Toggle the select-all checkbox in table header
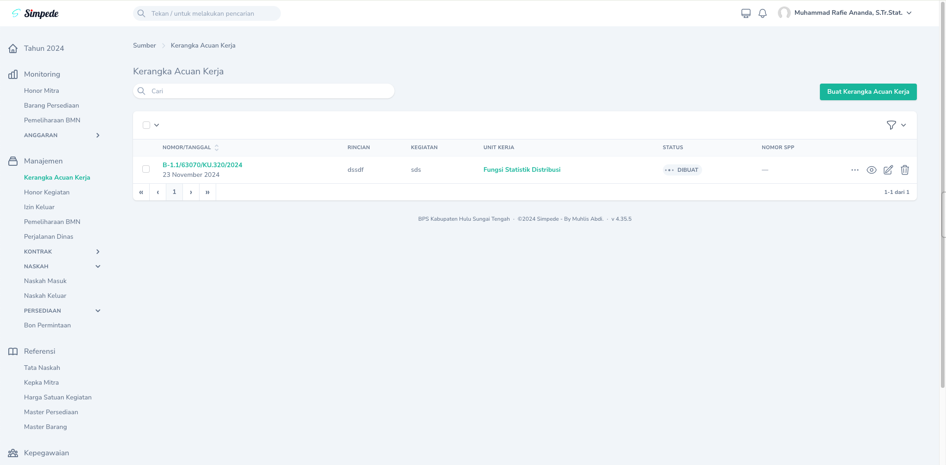 click(146, 125)
